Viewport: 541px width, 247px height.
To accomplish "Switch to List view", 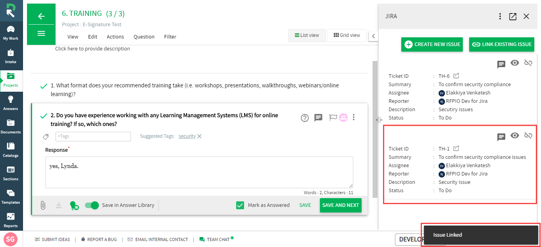I will (x=307, y=35).
